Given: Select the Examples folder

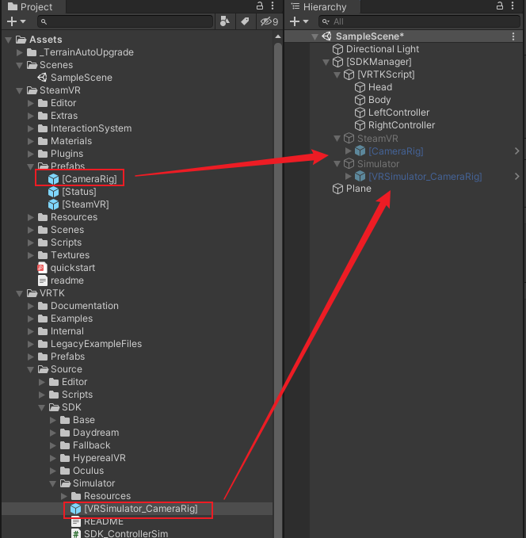Looking at the screenshot, I should click(65, 319).
